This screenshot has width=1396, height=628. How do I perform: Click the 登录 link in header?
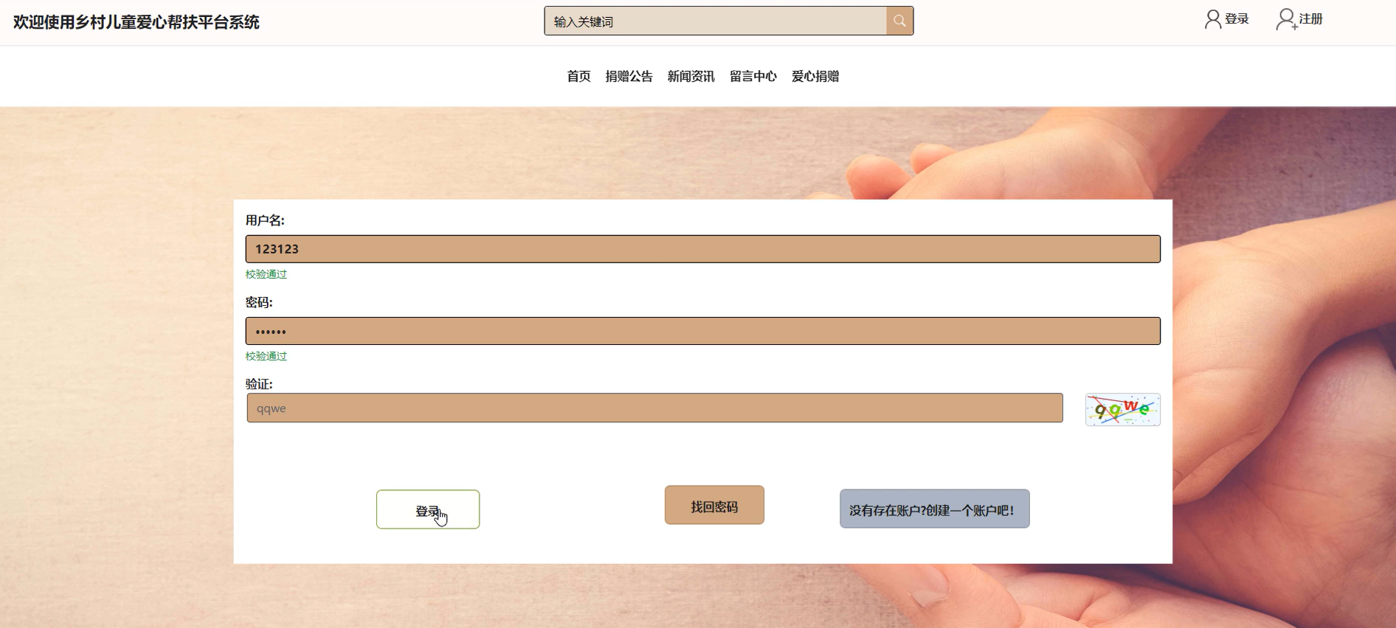(x=1237, y=19)
